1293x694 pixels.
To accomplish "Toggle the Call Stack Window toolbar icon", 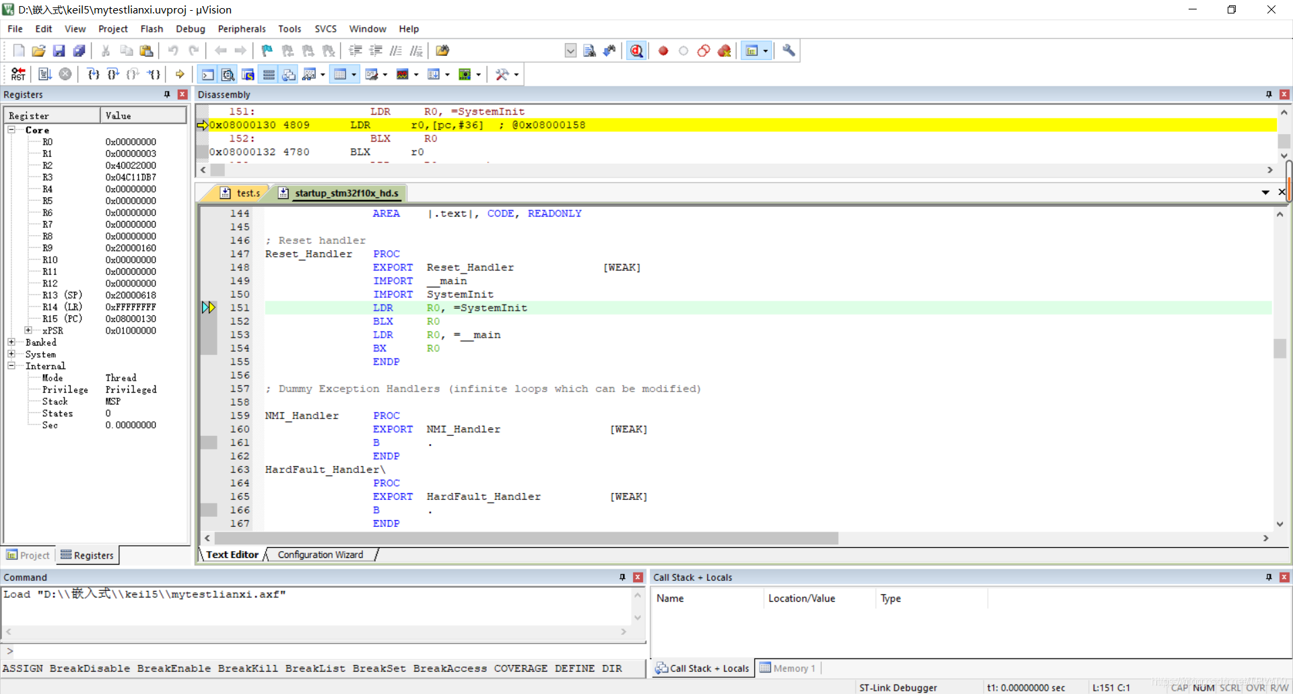I will (289, 74).
